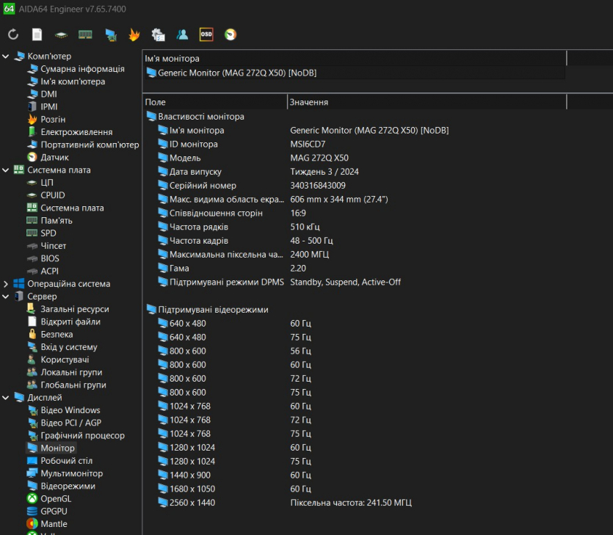
Task: Open the Report document icon in toolbar
Action: pyautogui.click(x=37, y=34)
